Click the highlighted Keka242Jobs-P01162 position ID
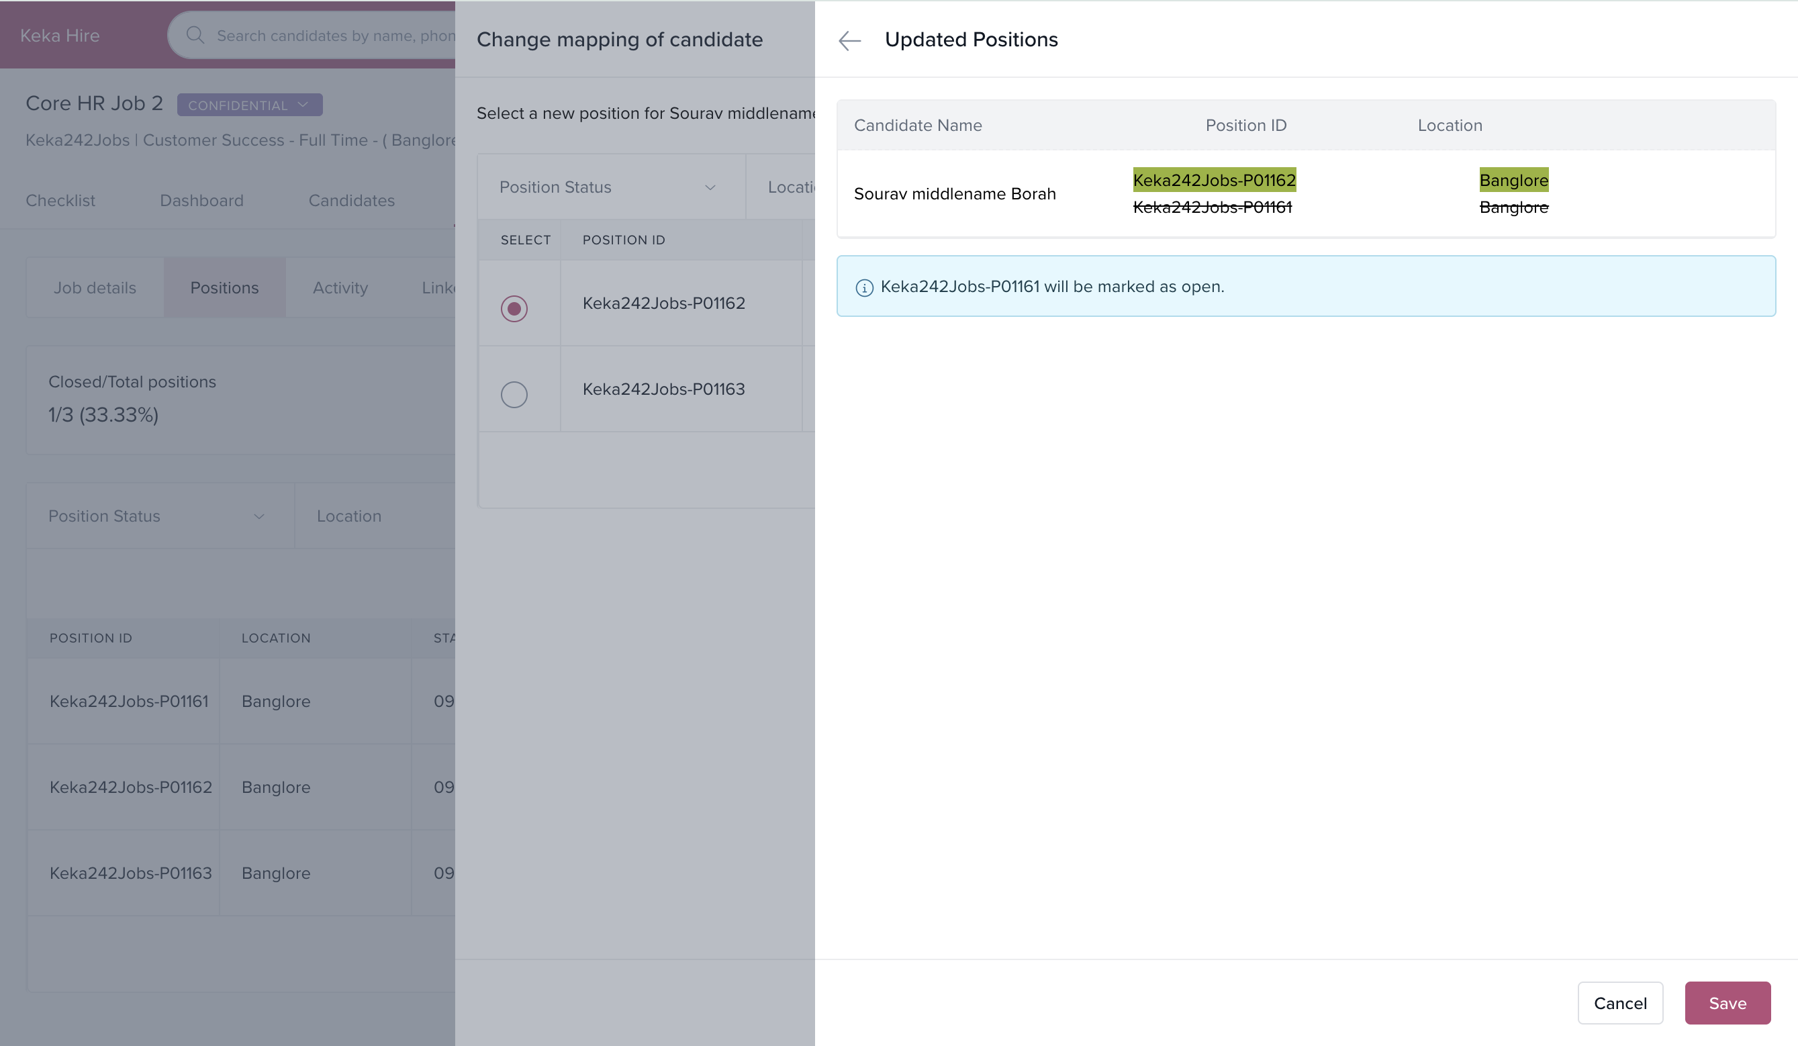This screenshot has width=1798, height=1046. tap(1214, 180)
